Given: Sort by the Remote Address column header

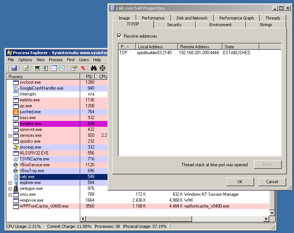Looking at the screenshot, I should [x=199, y=47].
